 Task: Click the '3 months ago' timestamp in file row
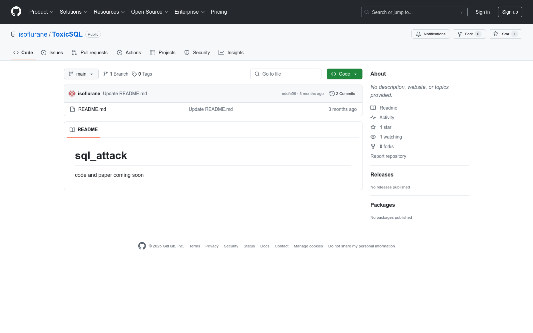point(342,109)
